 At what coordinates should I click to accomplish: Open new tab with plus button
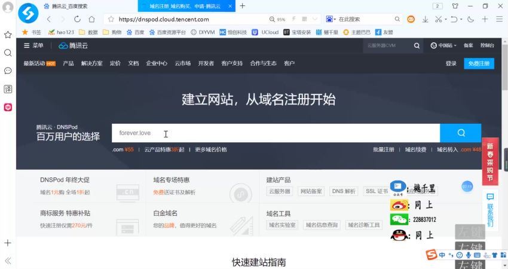(x=242, y=6)
